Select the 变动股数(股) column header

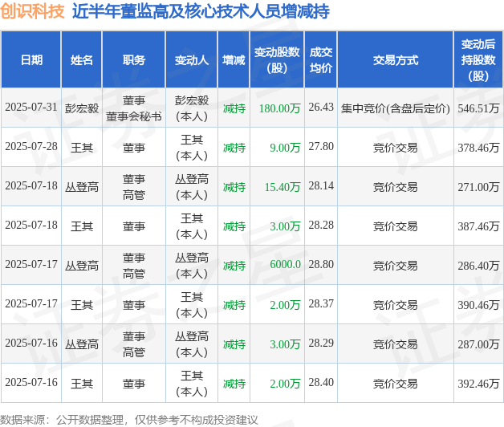(277, 60)
